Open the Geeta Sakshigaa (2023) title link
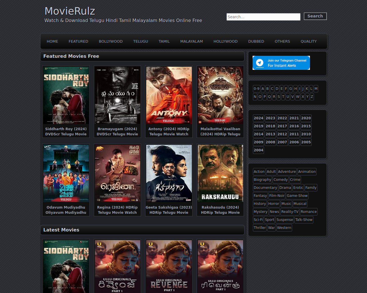Screen dimensions: 367x293 169,210
